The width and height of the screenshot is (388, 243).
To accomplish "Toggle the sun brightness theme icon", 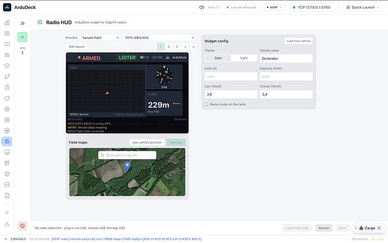I will click(x=7, y=213).
